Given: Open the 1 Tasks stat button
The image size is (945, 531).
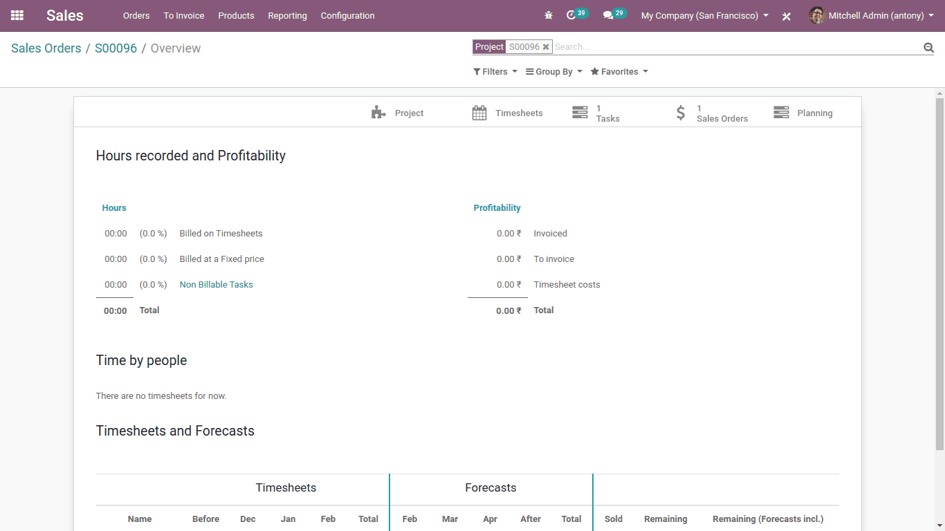Looking at the screenshot, I should click(596, 113).
